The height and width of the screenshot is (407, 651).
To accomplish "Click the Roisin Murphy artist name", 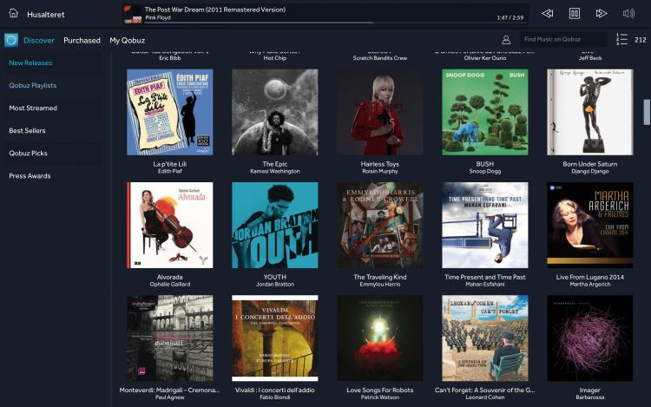I will pos(380,171).
